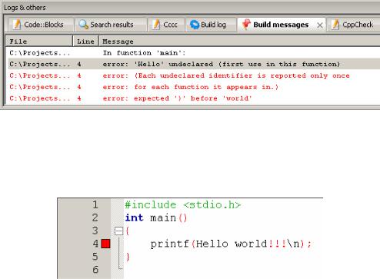This screenshot has height=279, width=380.
Task: Sort by the File column header
Action: click(x=39, y=42)
